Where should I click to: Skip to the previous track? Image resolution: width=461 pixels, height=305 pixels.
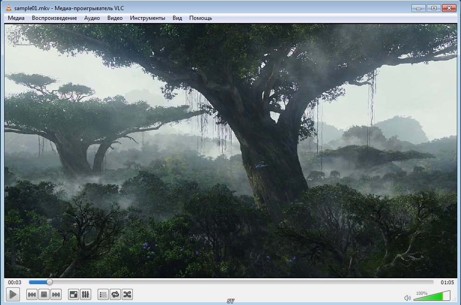coord(32,294)
